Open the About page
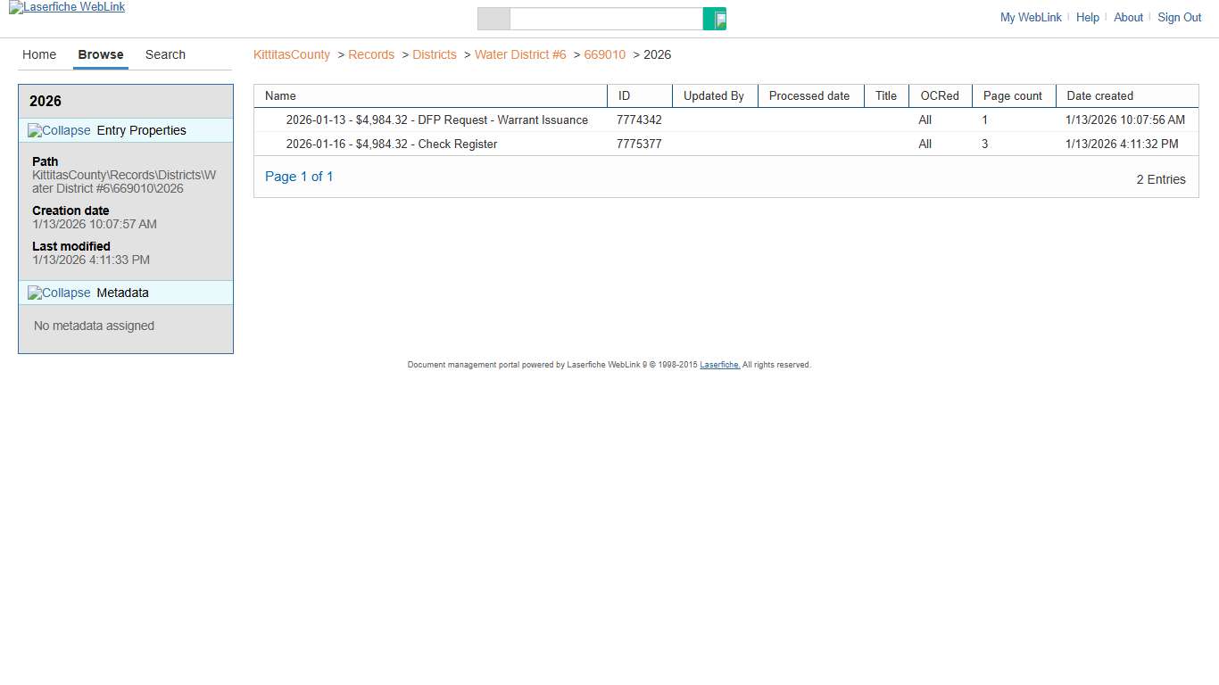The height and width of the screenshot is (685, 1219). coord(1128,17)
